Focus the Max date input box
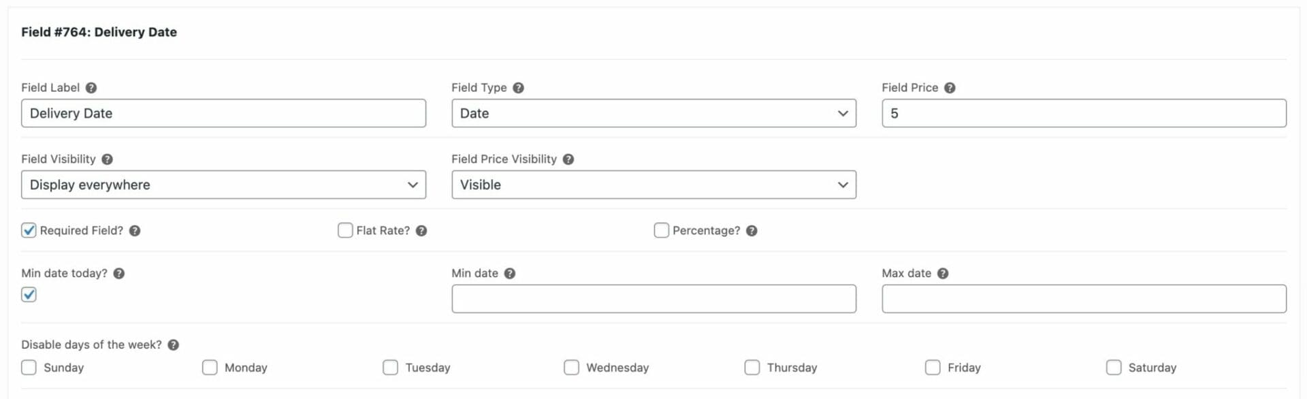Image resolution: width=1307 pixels, height=399 pixels. click(1084, 299)
